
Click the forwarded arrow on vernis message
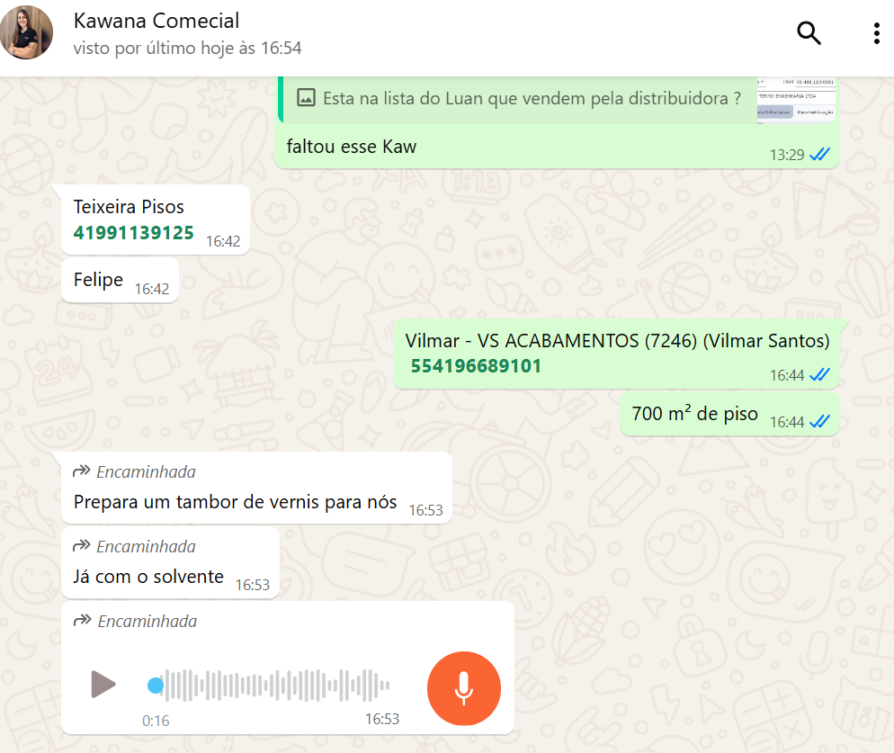82,471
